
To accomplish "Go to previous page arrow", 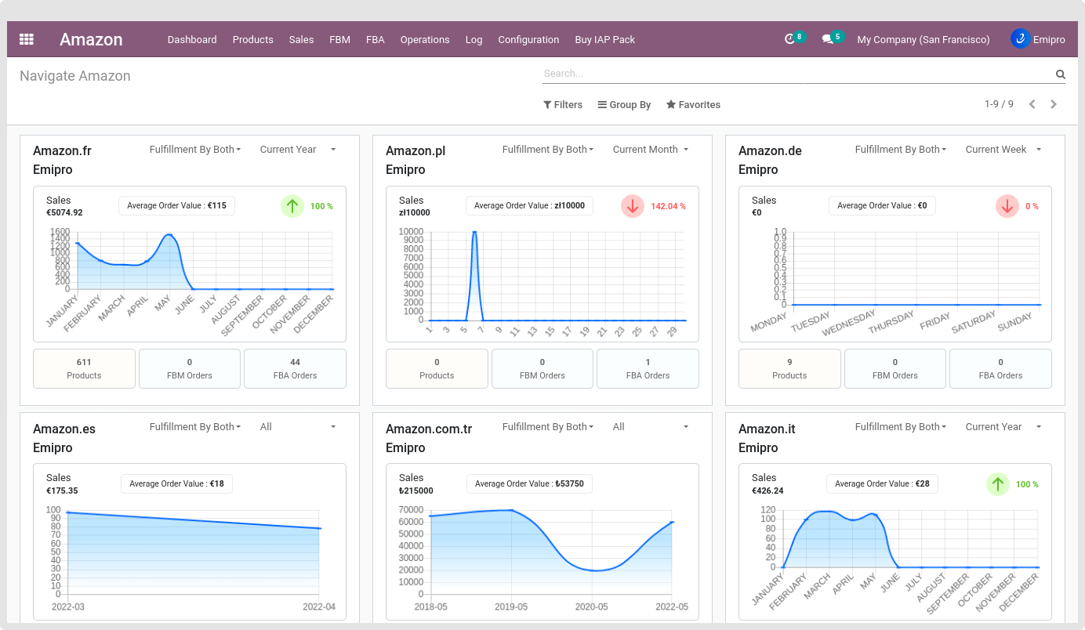I will [1032, 104].
